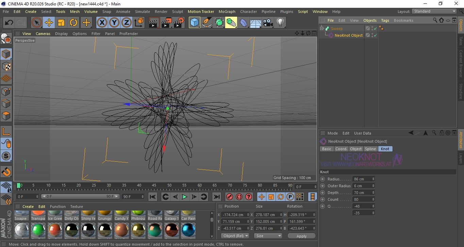
Task: Select the Rotate tool
Action: (x=73, y=23)
